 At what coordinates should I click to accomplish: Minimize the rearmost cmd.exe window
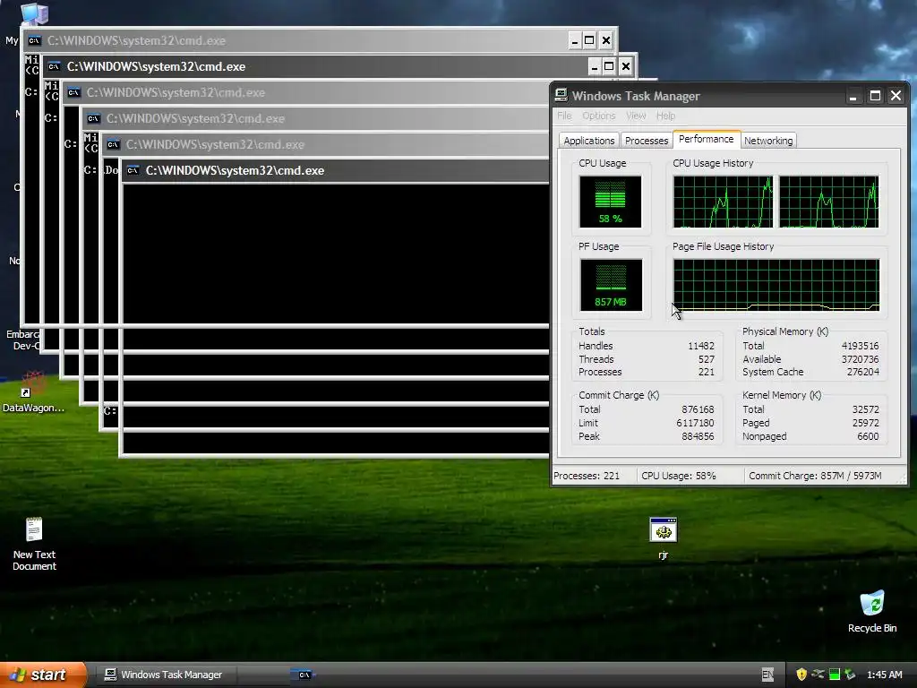tap(574, 40)
